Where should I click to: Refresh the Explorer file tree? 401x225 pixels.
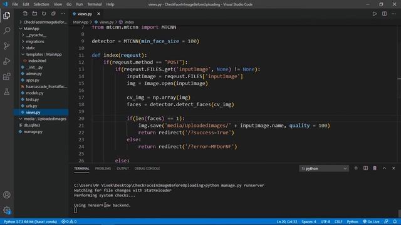point(44,14)
